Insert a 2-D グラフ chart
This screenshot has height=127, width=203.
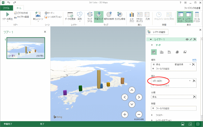tap(132, 17)
